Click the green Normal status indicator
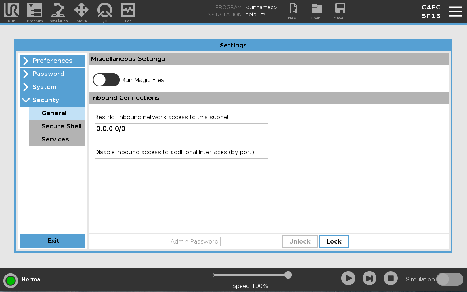 point(11,280)
